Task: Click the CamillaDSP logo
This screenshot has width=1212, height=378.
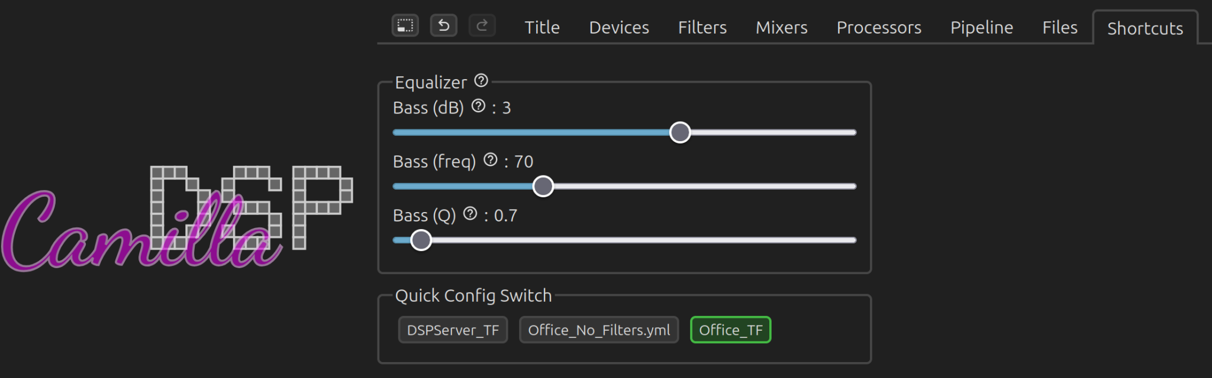Action: pos(176,219)
